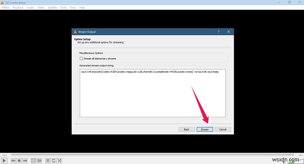
Task: Open the Media menu
Action: tap(5, 7)
